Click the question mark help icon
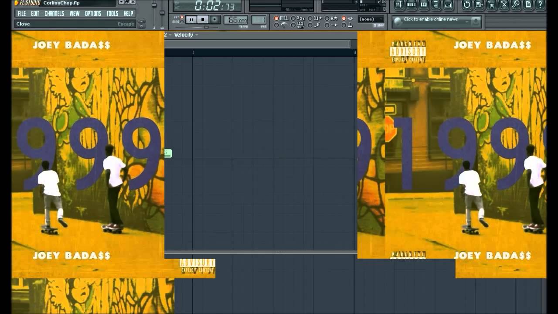Viewport: 558px width, 314px height. 540,5
